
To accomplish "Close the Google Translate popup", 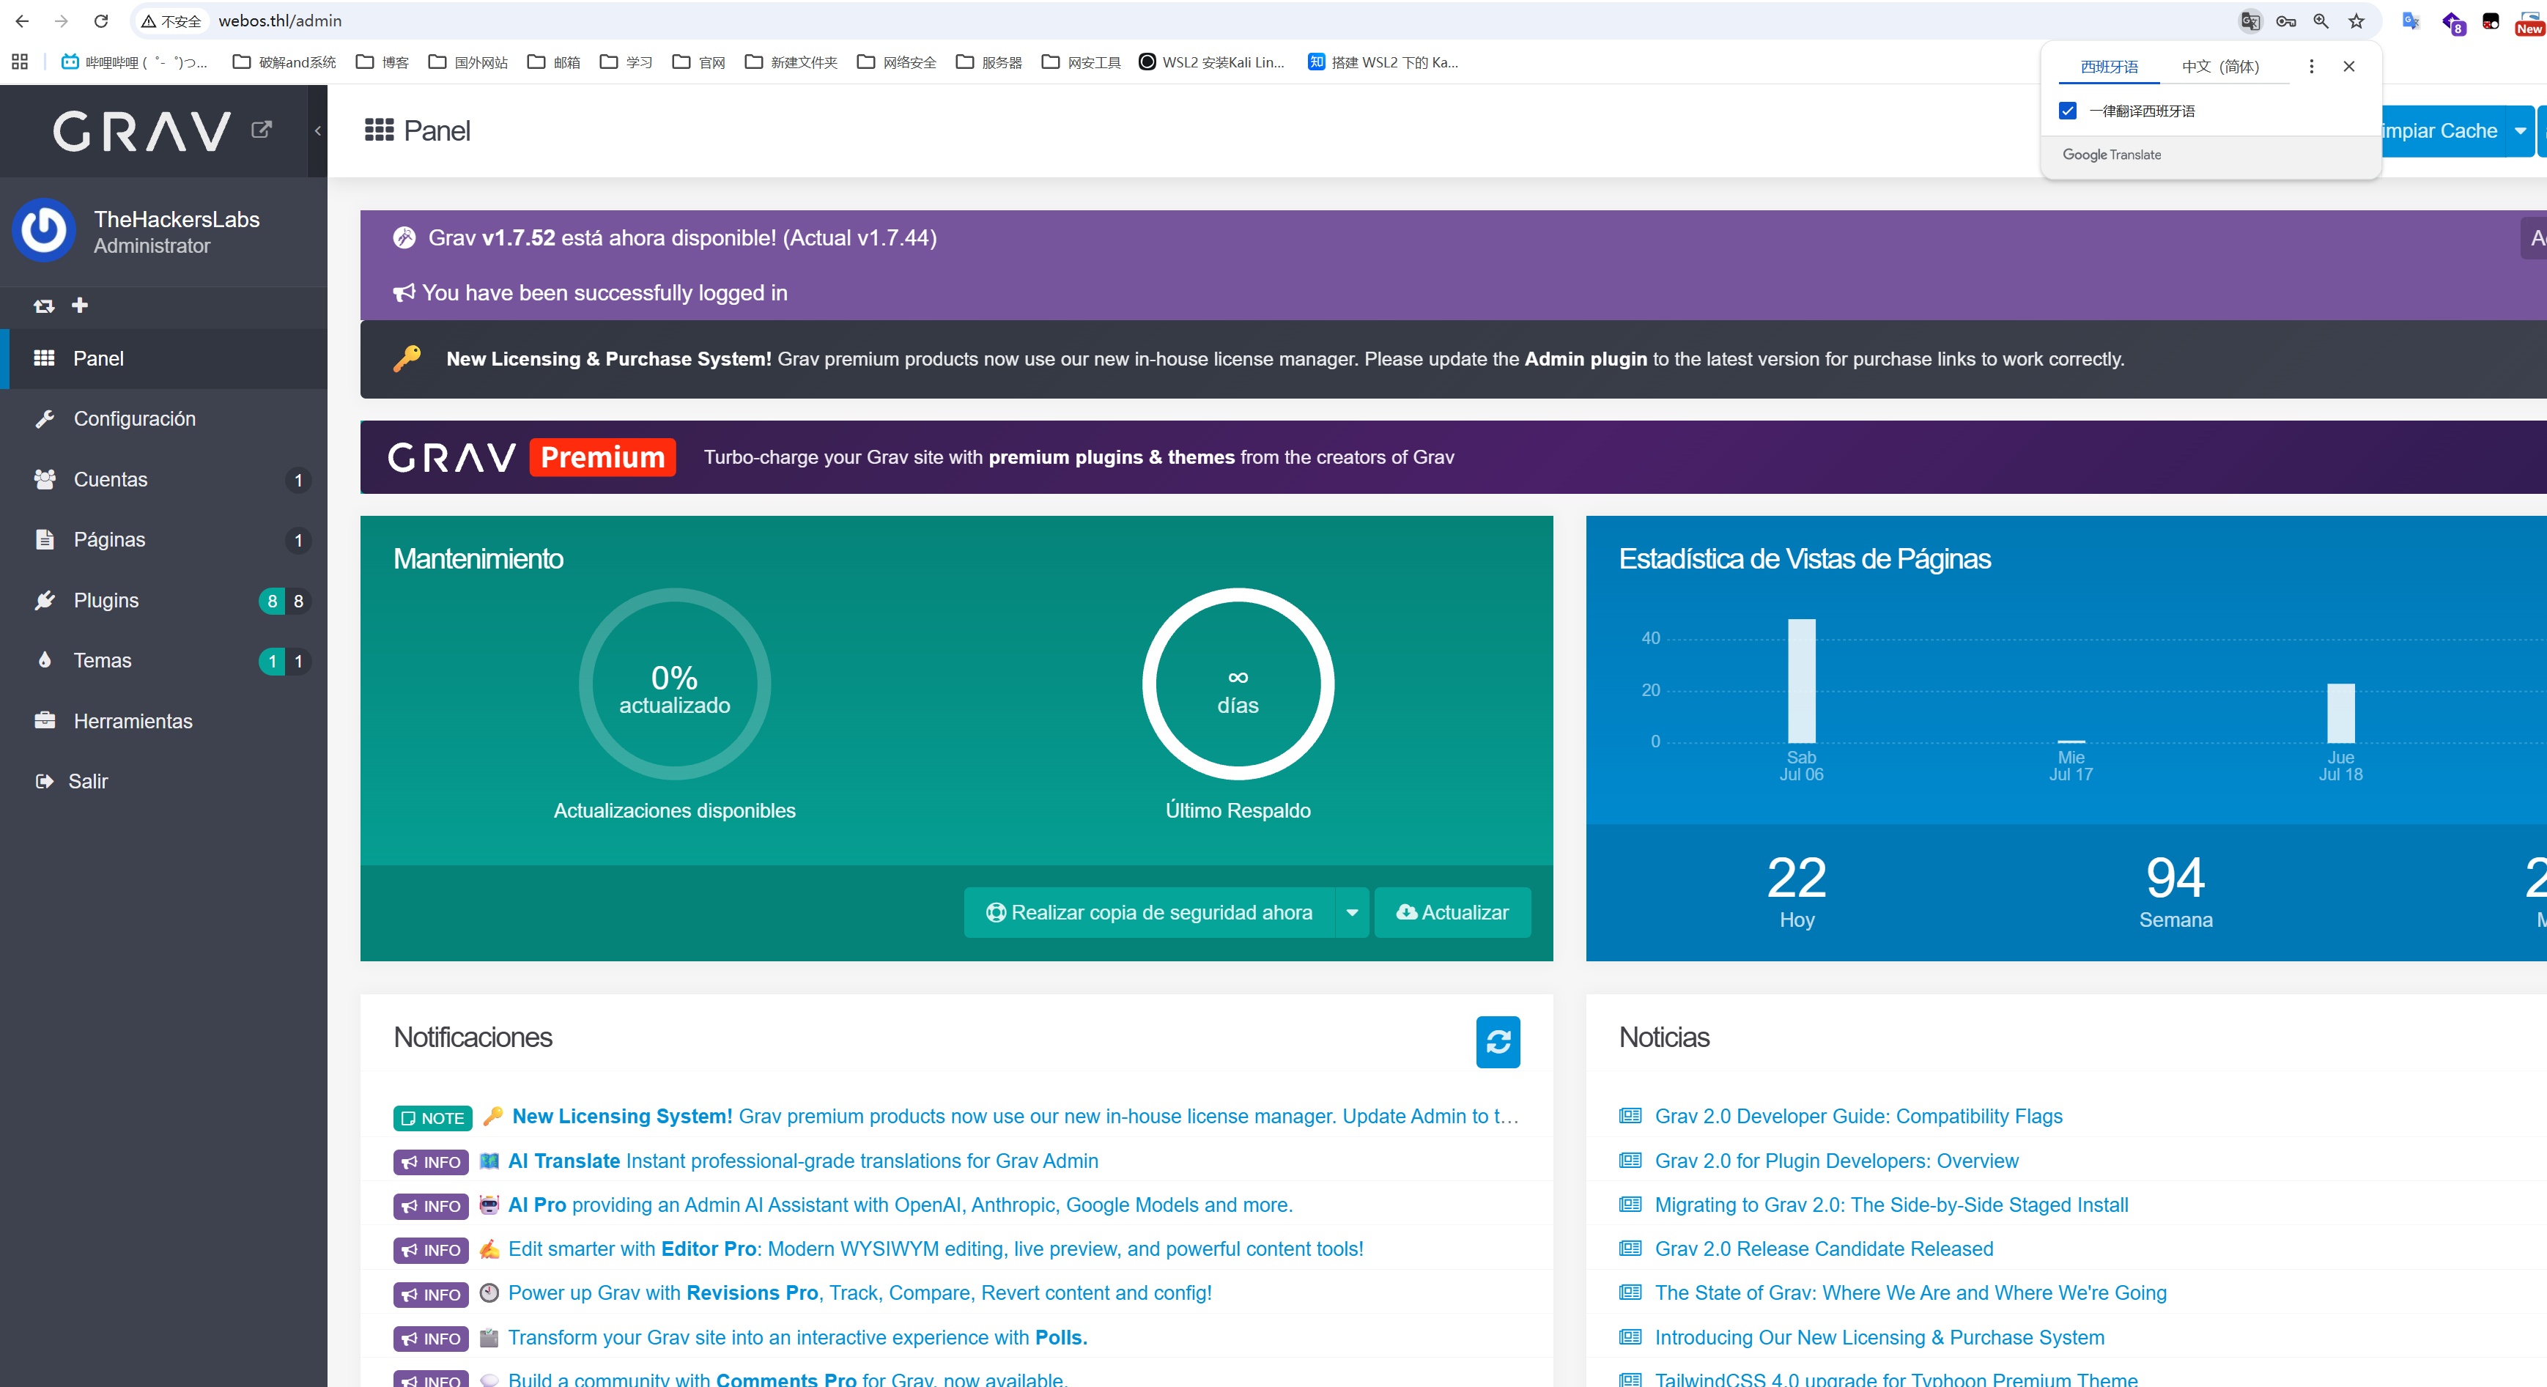I will pos(2349,66).
